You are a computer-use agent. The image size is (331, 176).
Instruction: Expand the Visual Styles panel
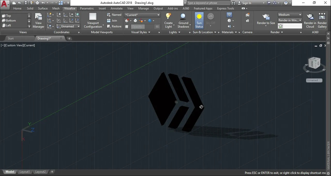click(141, 32)
